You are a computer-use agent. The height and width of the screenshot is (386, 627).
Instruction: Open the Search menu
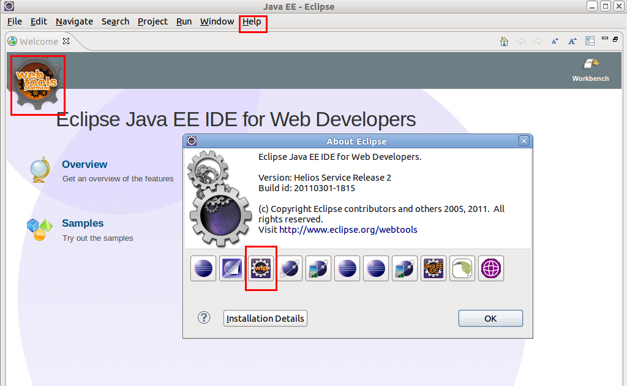coord(115,21)
